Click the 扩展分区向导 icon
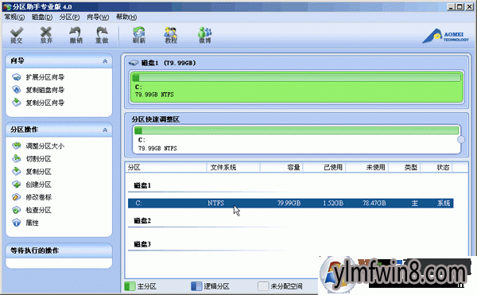This screenshot has height=295, width=477. (17, 77)
